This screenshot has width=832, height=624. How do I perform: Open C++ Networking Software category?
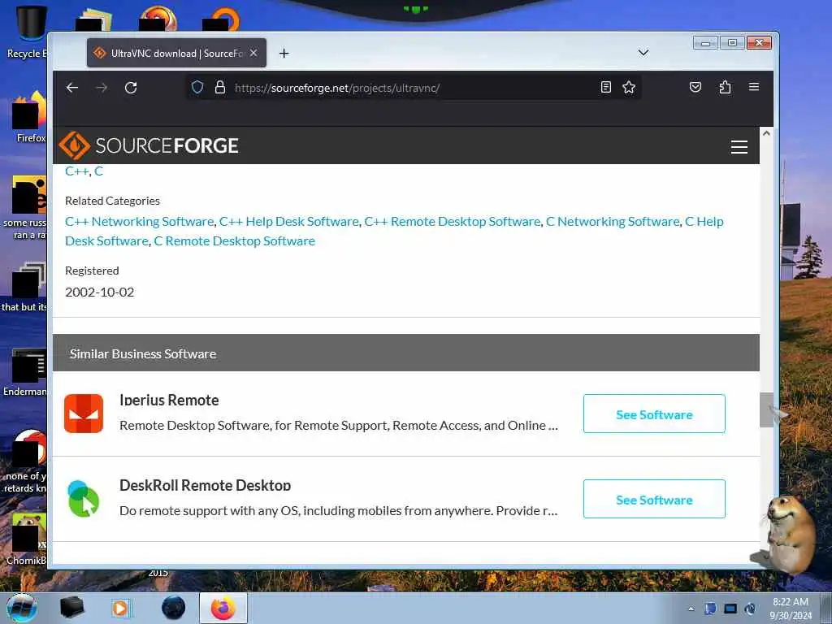coord(140,221)
